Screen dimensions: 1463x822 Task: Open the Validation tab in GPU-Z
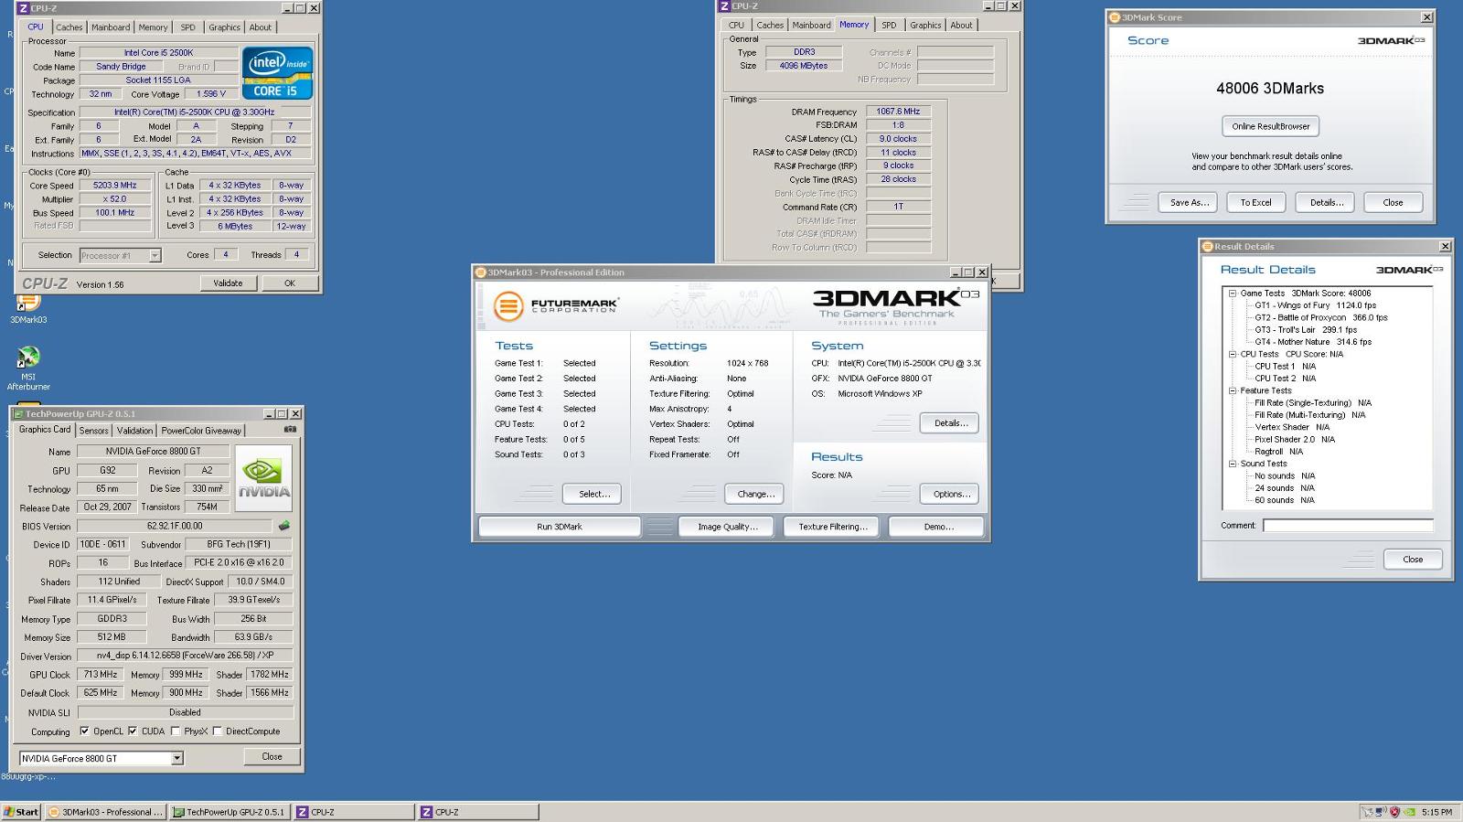134,431
